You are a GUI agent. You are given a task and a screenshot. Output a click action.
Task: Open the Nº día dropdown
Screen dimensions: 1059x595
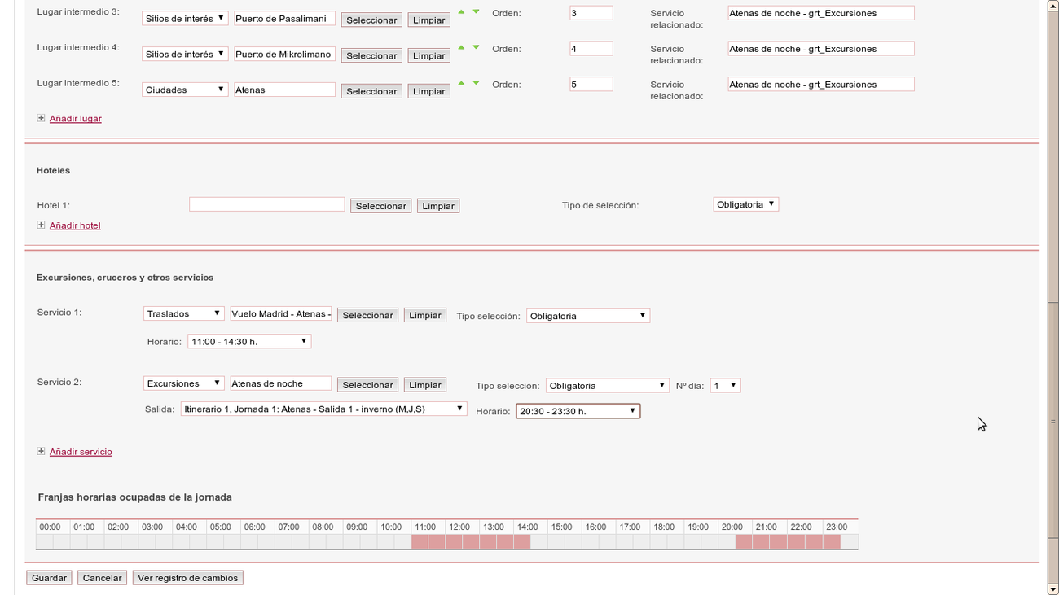pyautogui.click(x=724, y=385)
